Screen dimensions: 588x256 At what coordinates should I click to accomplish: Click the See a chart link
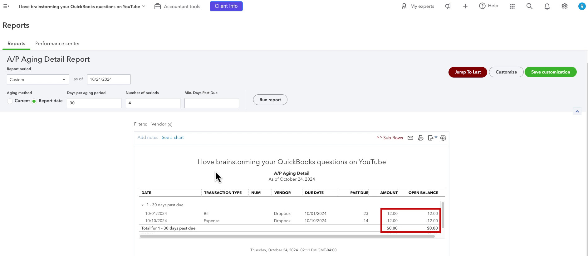click(173, 138)
